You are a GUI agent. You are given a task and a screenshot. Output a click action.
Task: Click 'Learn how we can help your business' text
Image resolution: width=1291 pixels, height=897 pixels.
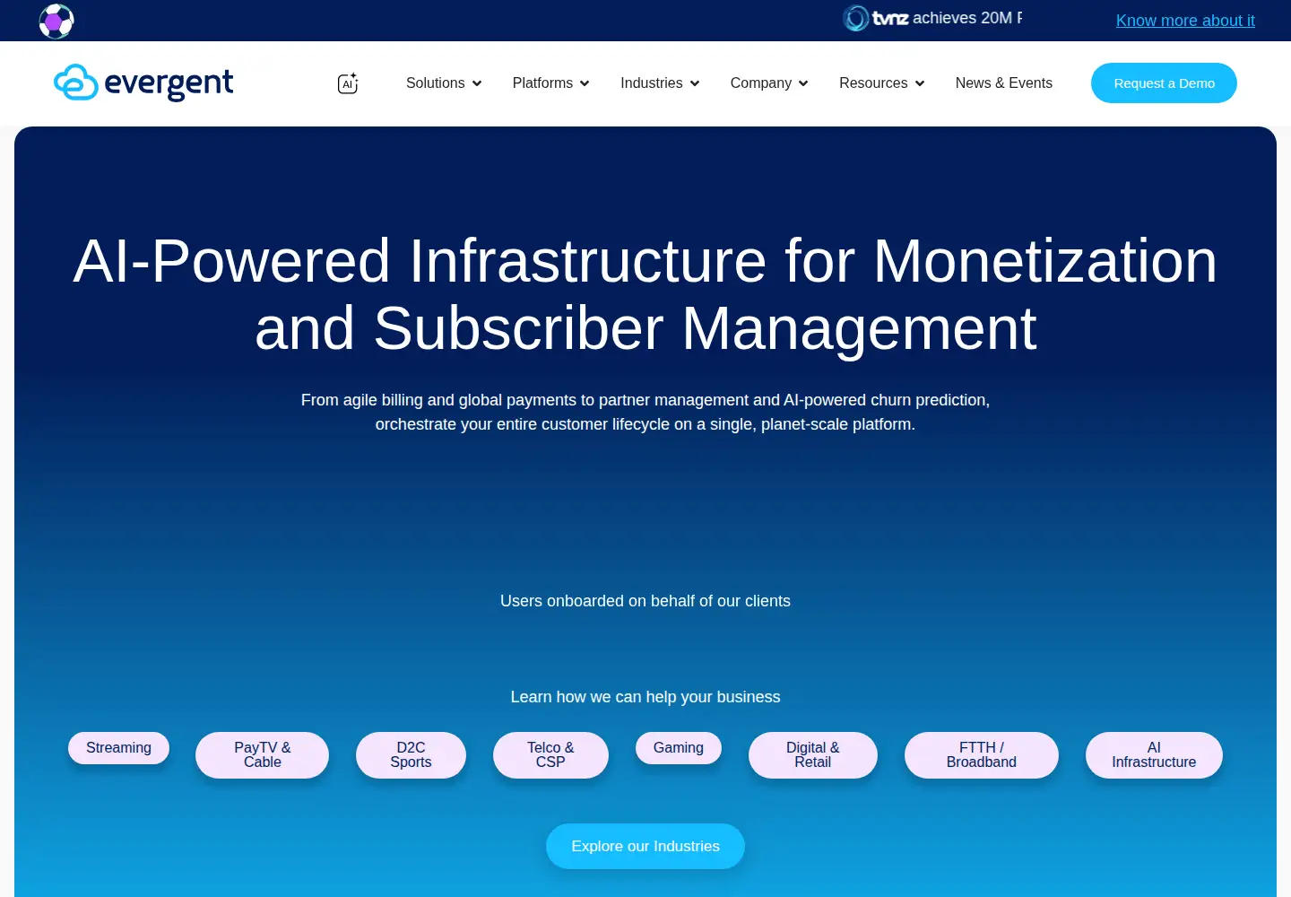click(x=645, y=697)
